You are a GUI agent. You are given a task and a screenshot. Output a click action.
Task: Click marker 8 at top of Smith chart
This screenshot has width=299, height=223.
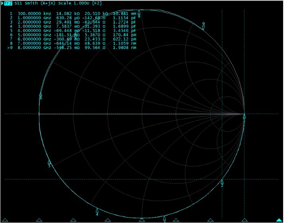pos(139,12)
